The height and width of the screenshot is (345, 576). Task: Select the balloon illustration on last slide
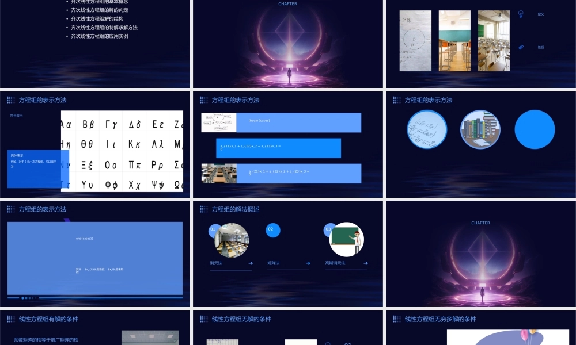tap(507, 338)
